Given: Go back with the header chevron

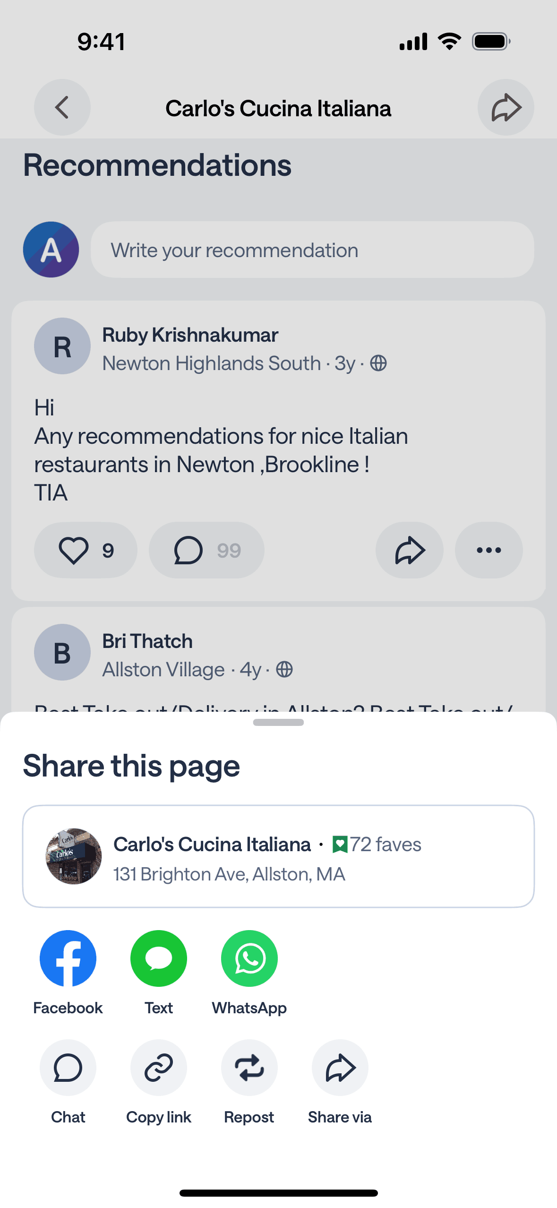Looking at the screenshot, I should point(62,108).
